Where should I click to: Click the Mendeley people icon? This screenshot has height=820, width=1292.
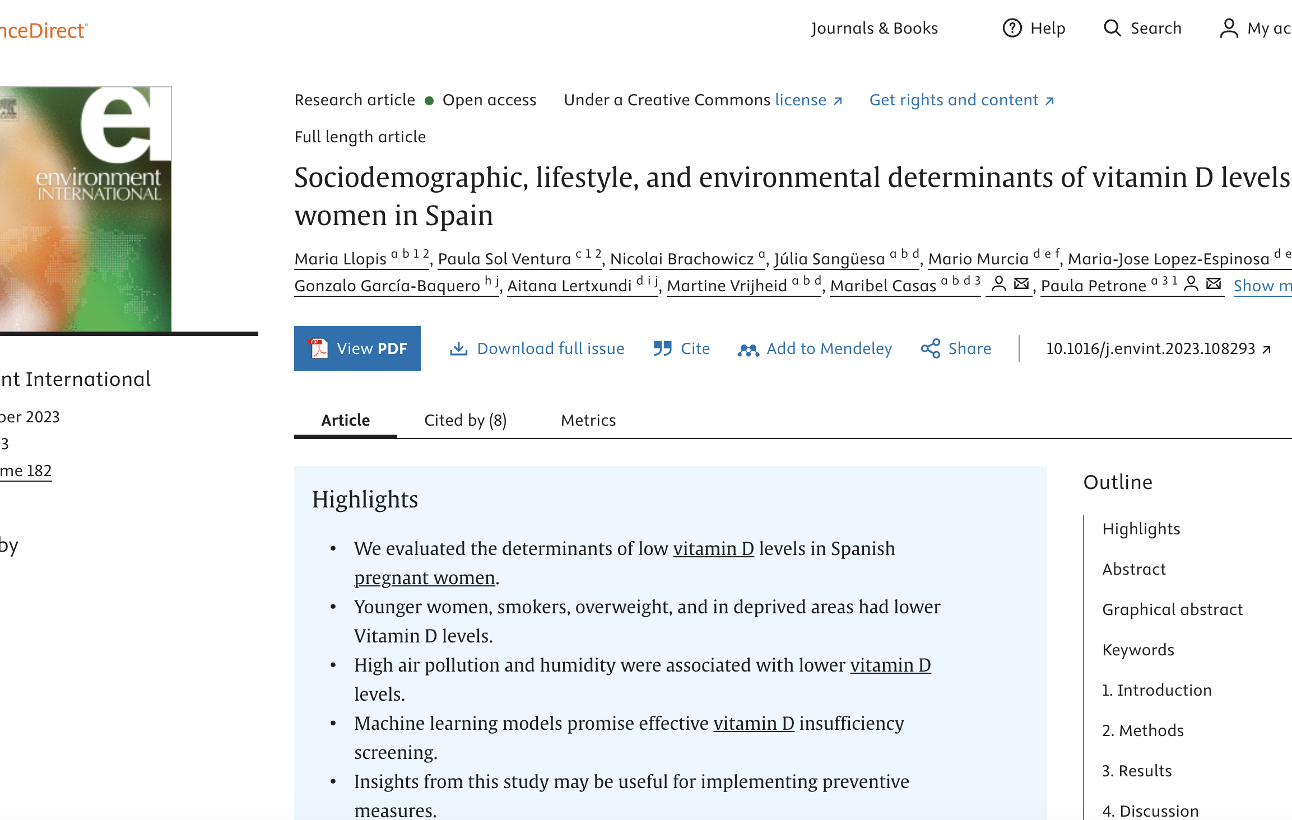pos(748,350)
